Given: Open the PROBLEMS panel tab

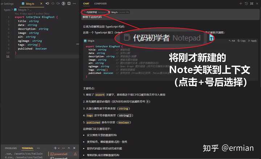Looking at the screenshot, I should 11,148.
